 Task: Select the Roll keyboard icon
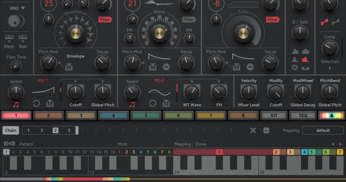coord(23,38)
